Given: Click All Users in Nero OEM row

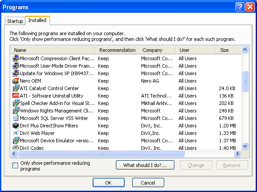Looking at the screenshot, I should pyautogui.click(x=188, y=81).
